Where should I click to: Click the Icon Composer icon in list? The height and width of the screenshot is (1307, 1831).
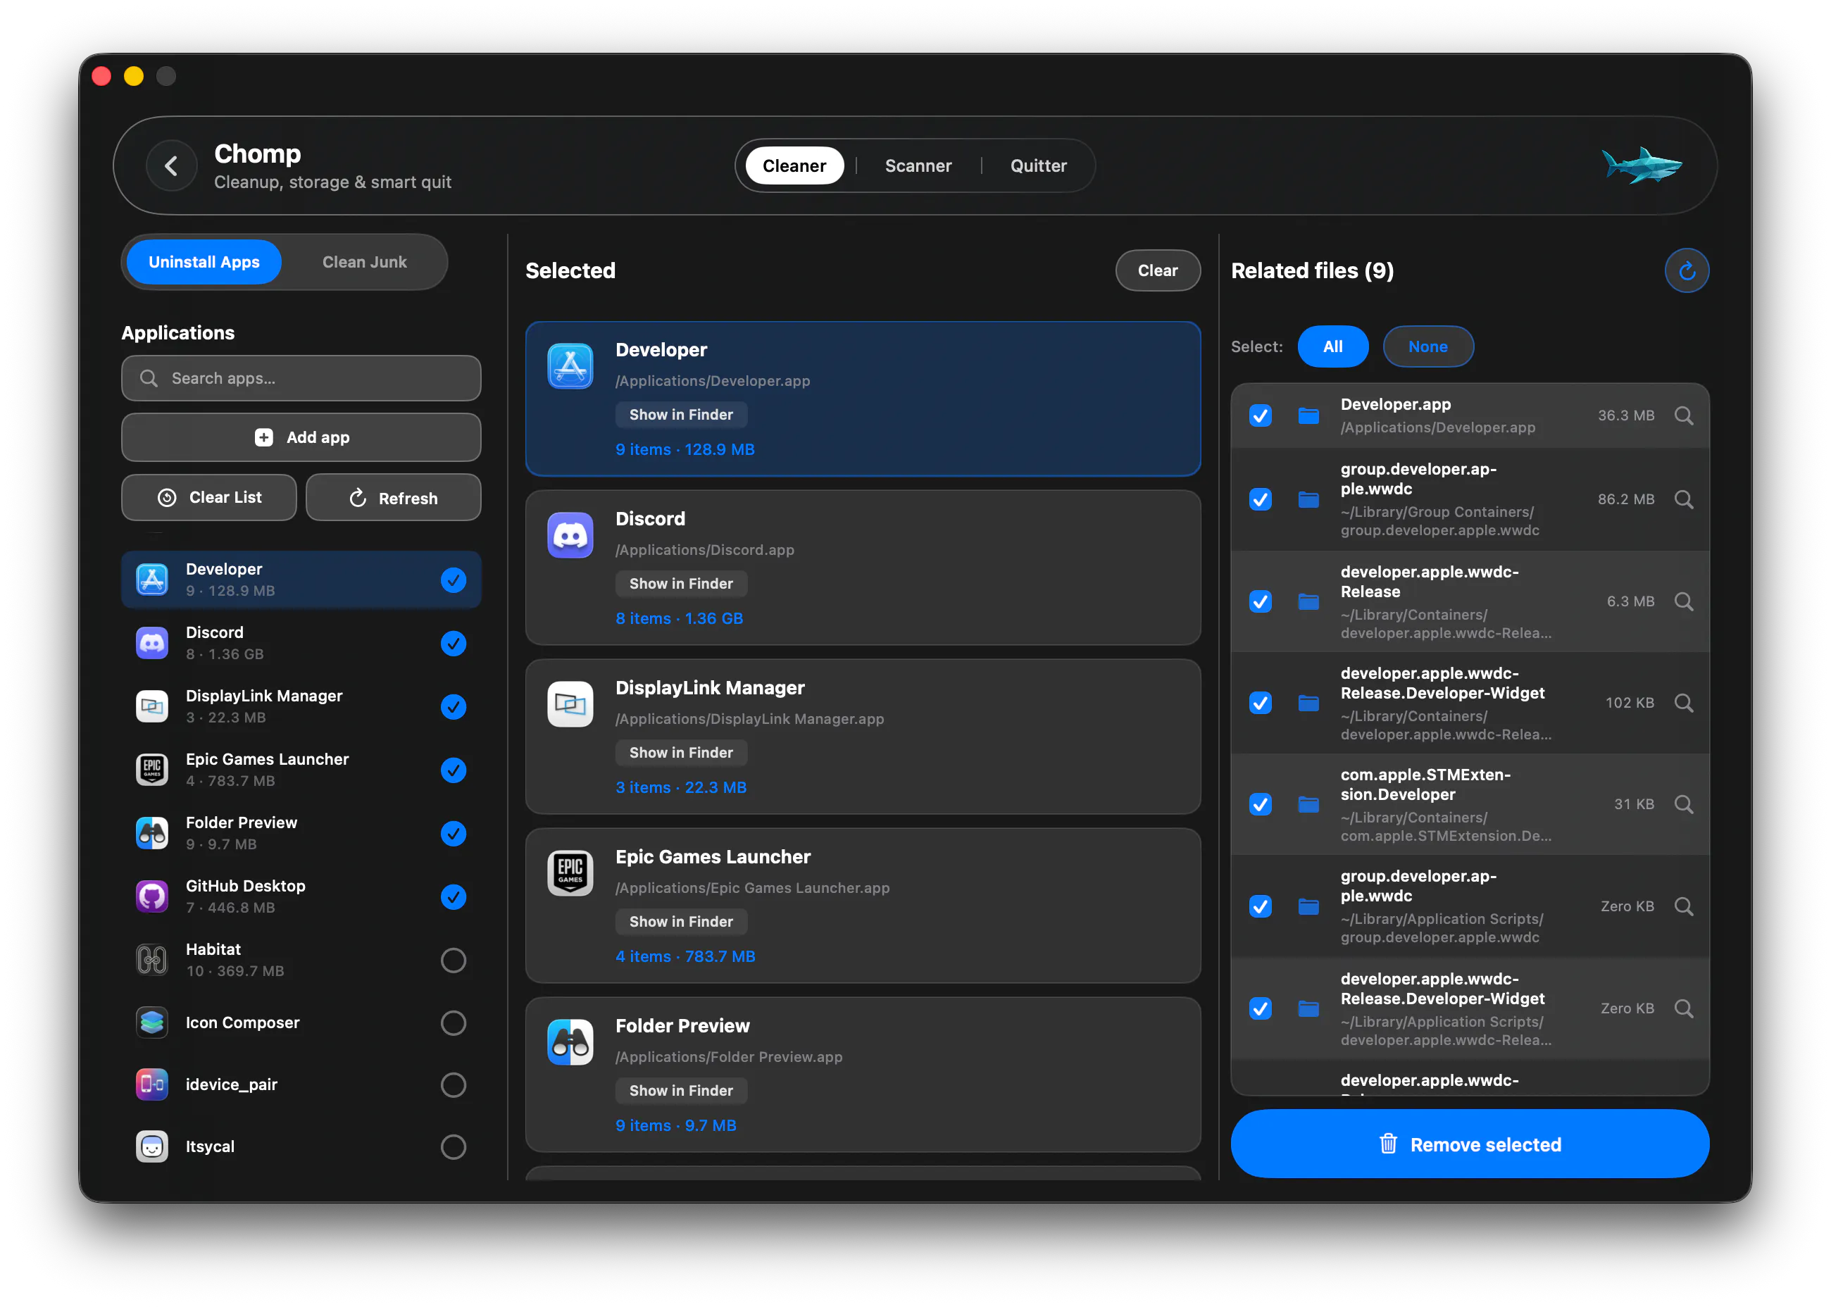pyautogui.click(x=152, y=1023)
